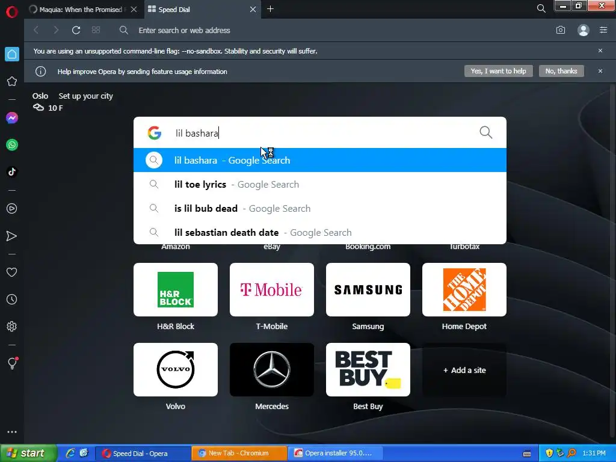Open the Samsung speed dial tile

368,289
